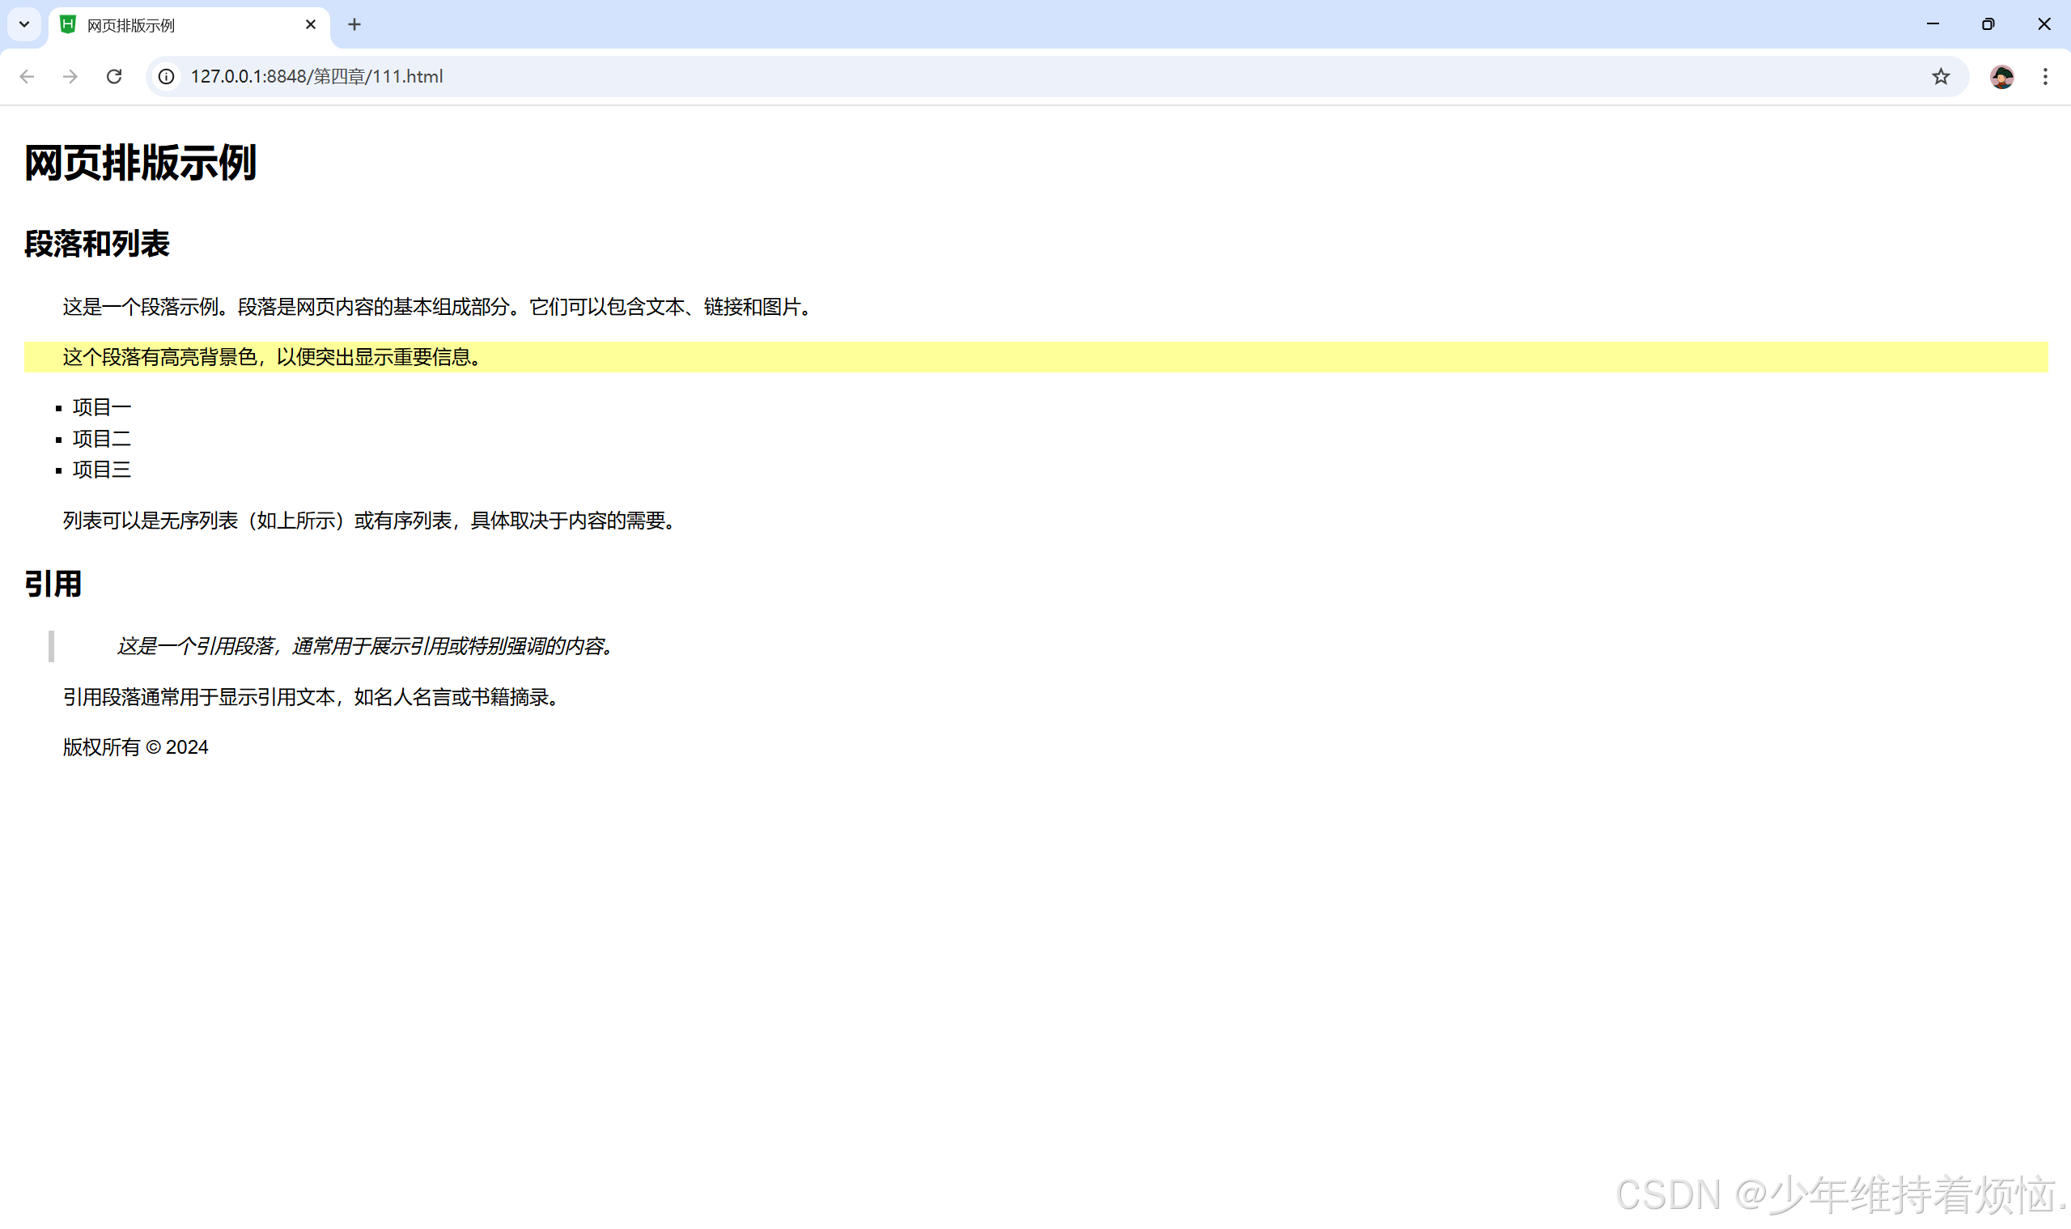Restore down the browser window
The height and width of the screenshot is (1229, 2071).
point(1988,25)
